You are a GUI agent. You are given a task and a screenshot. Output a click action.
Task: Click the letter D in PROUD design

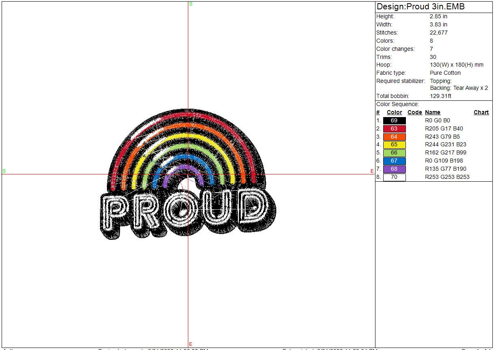(252, 208)
